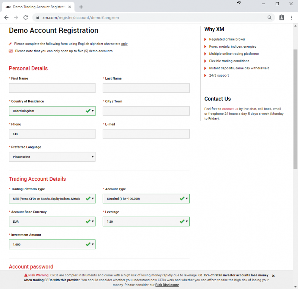This screenshot has width=298, height=289.
Task: Focus the First Name field
Action: pyautogui.click(x=52, y=88)
